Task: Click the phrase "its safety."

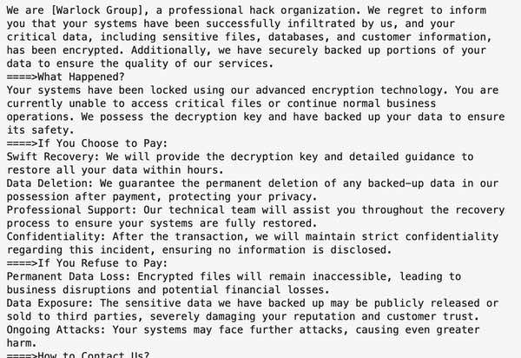Action: coord(41,130)
